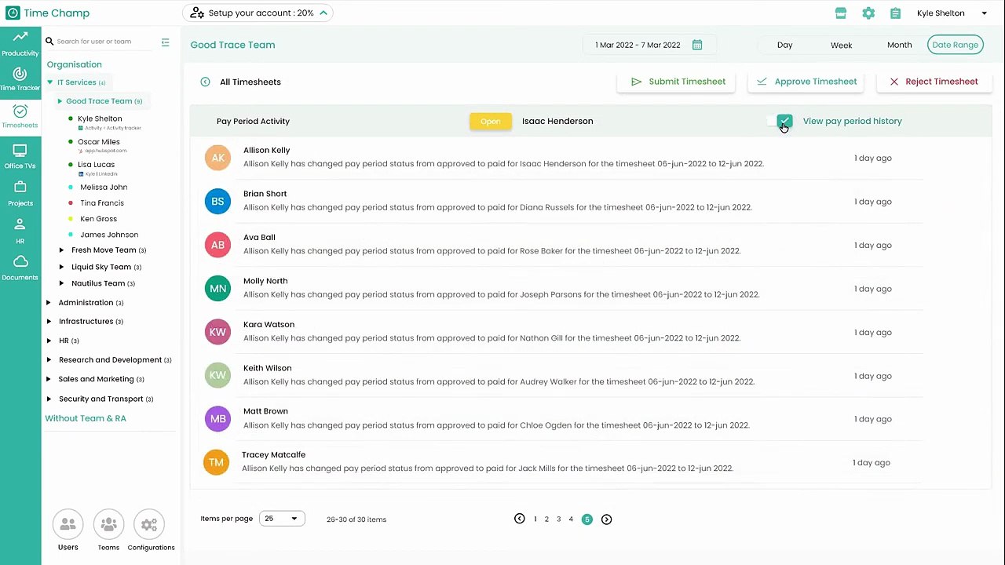Click Tracey Matcalfe TM avatar

coord(217,462)
